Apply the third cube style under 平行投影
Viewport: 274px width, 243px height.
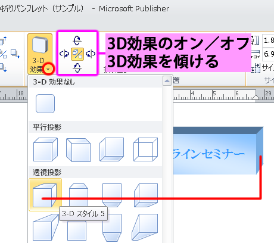point(111,149)
